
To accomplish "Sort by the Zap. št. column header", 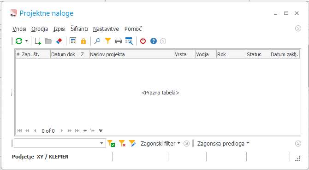I will pos(36,54).
